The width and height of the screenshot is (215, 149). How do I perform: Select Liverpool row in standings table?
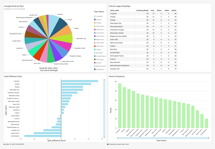(143, 13)
